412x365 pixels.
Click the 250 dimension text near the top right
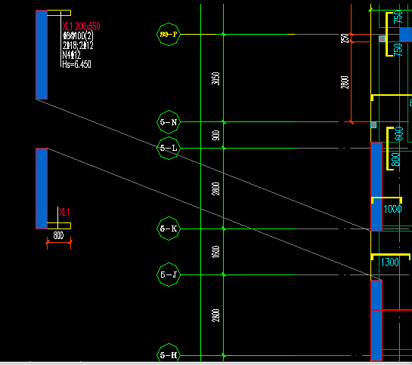[345, 38]
